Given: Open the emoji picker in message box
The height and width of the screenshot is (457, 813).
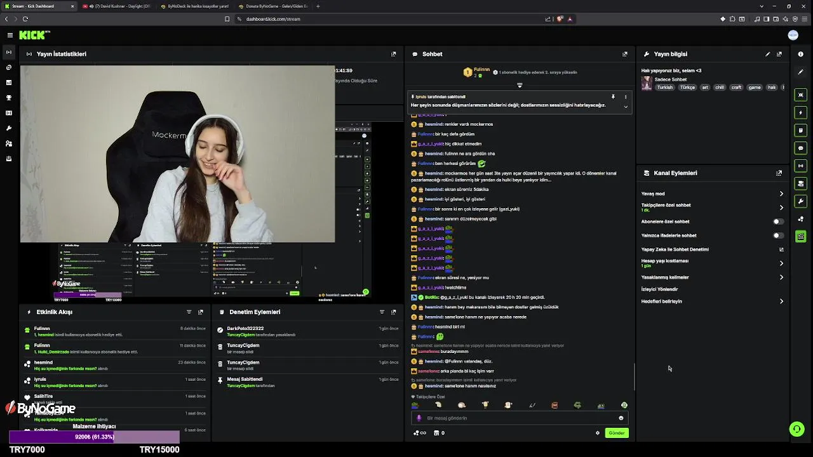Looking at the screenshot, I should (621, 418).
